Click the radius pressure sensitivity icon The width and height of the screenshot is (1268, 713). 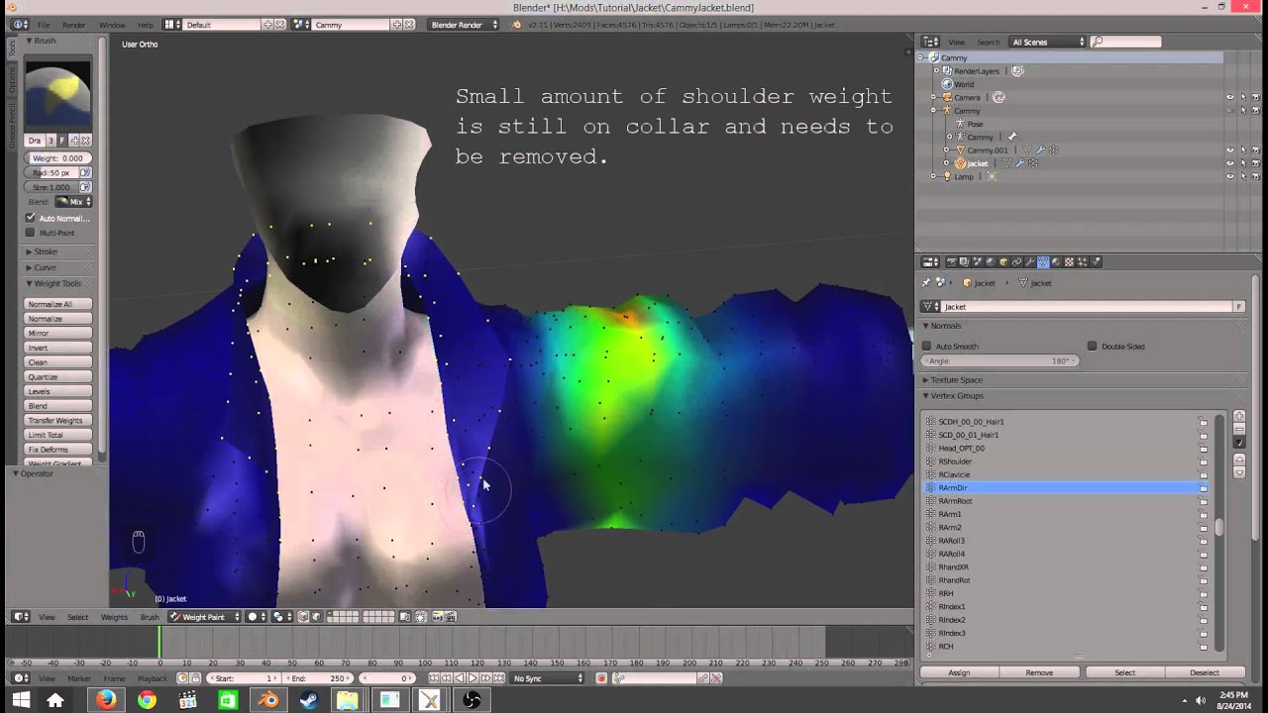[x=85, y=172]
